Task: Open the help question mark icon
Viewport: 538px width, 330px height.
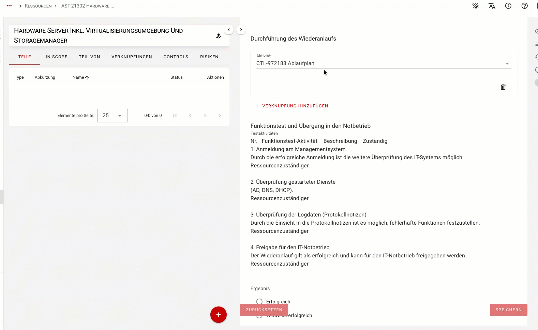Action: (524, 6)
